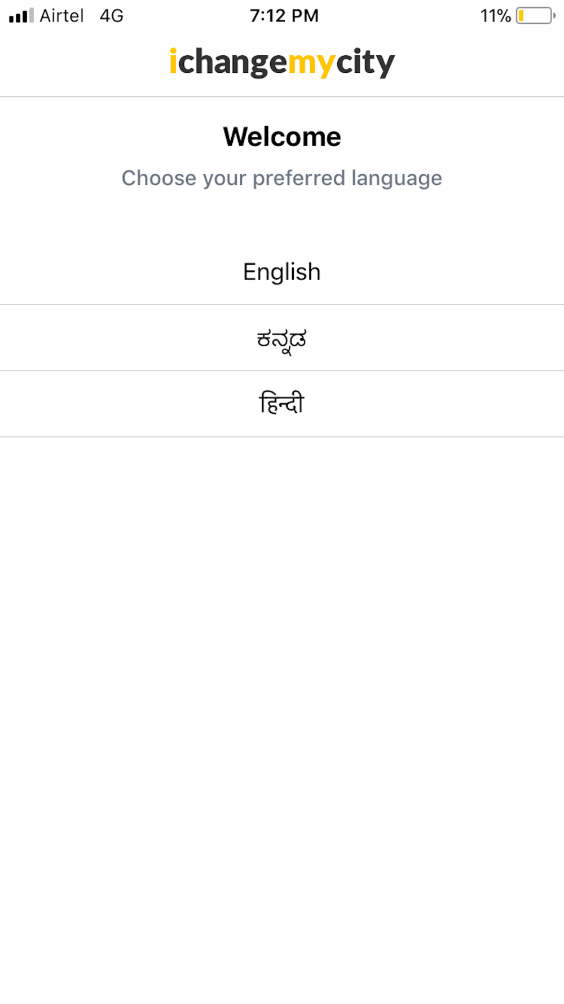Tap the battery icon in the status bar
Viewport: 564px width, 1004px height.
click(x=536, y=15)
